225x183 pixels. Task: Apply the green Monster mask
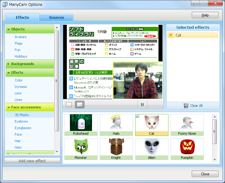tap(81, 149)
